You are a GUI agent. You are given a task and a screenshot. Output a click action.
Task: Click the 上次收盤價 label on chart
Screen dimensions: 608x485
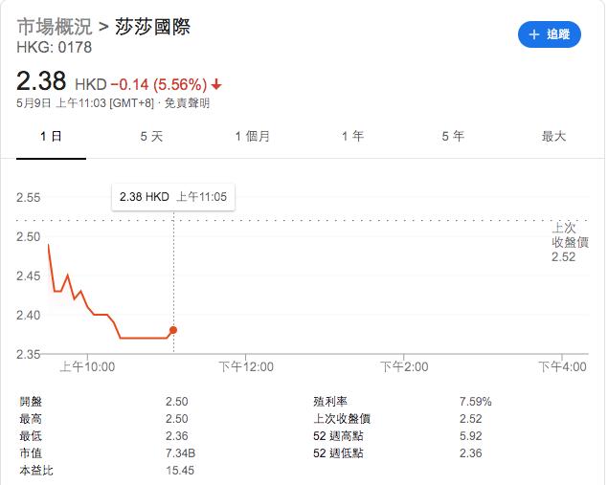[x=563, y=234]
